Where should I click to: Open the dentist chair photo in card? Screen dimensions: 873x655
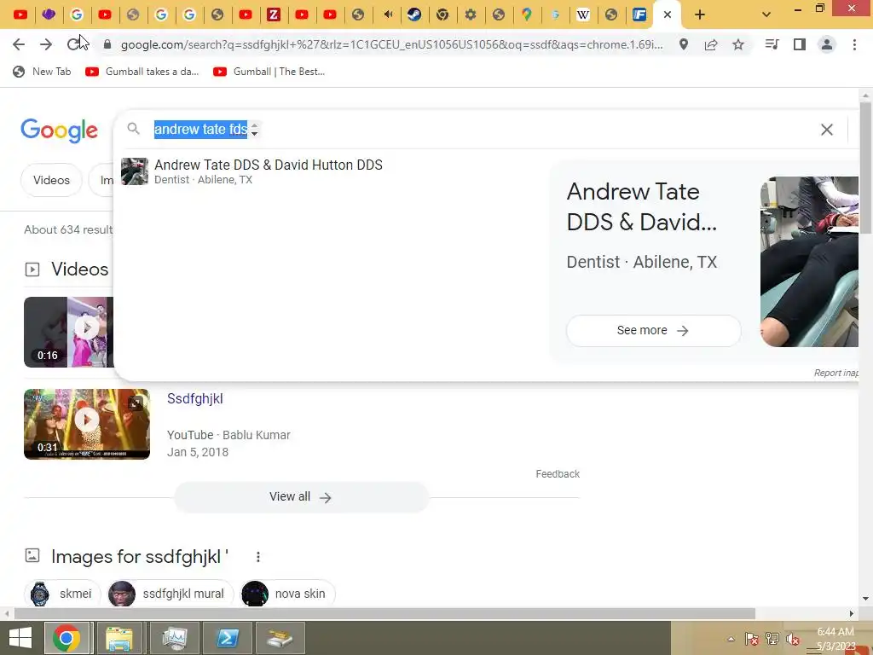tap(810, 262)
